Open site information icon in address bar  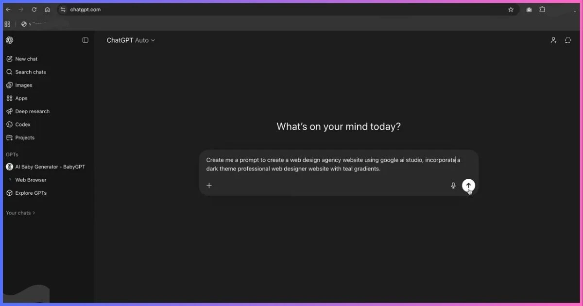(x=63, y=10)
